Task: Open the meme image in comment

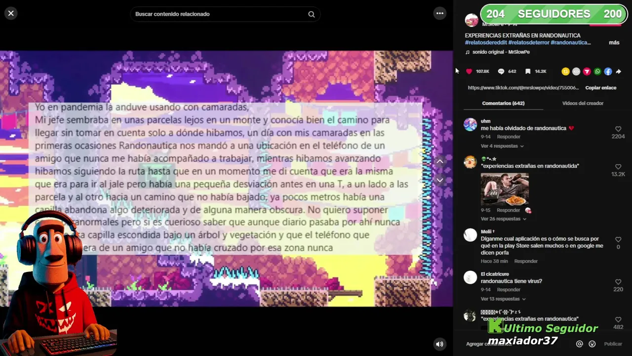Action: pos(505,189)
